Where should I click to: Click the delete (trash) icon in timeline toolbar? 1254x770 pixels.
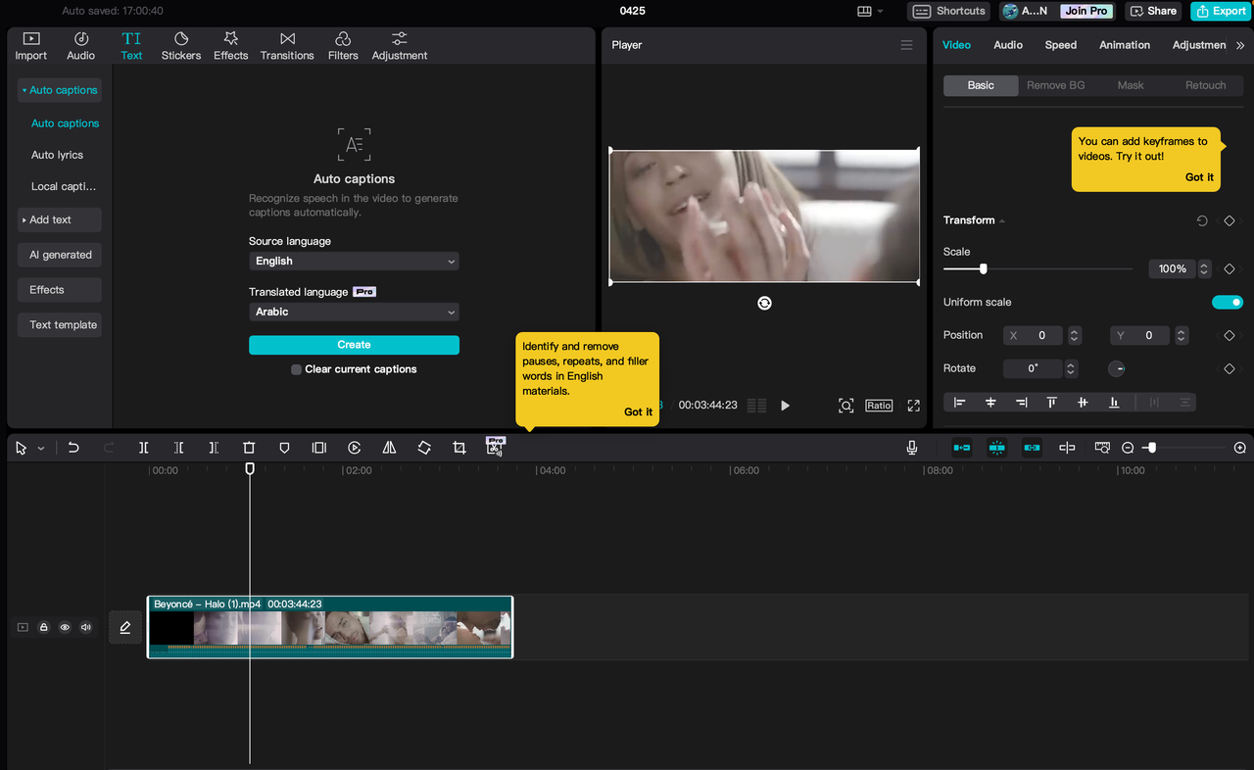coord(249,448)
